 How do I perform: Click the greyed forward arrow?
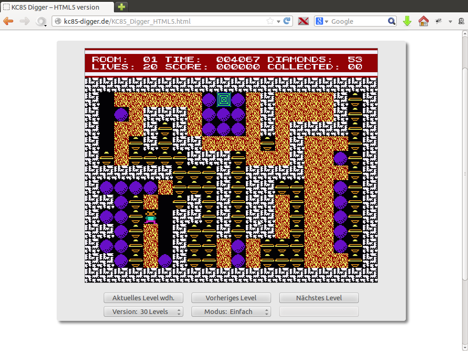pyautogui.click(x=25, y=21)
